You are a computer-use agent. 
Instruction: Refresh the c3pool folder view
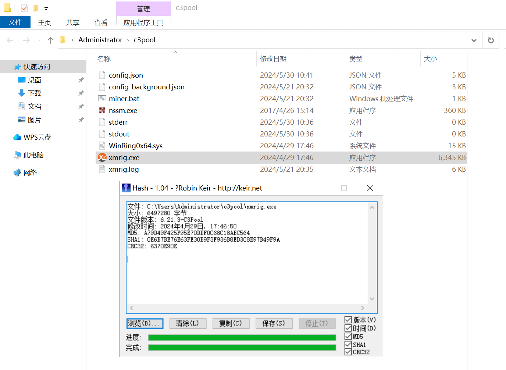[x=491, y=40]
